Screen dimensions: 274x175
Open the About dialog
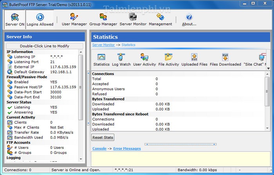pyautogui.click(x=189, y=20)
